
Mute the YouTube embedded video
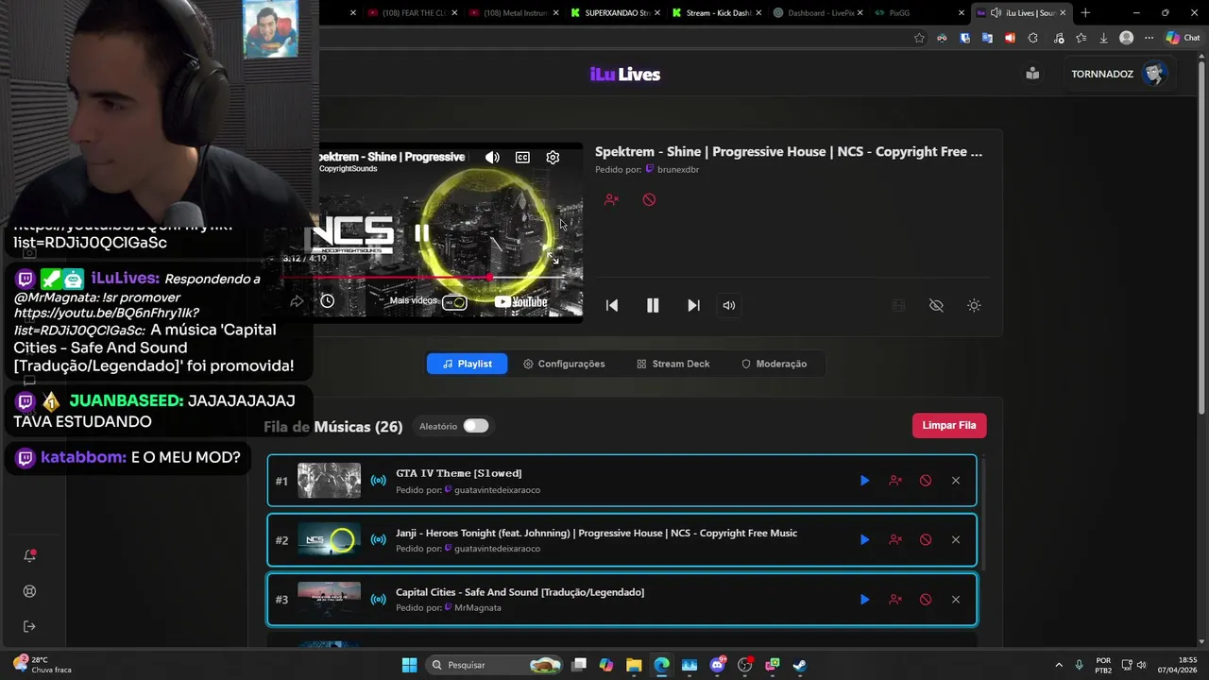[492, 158]
